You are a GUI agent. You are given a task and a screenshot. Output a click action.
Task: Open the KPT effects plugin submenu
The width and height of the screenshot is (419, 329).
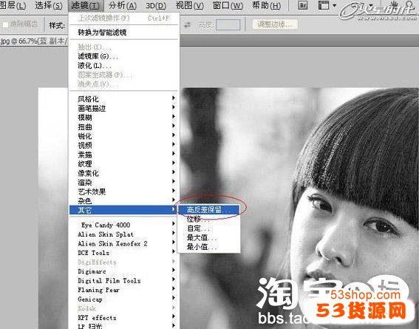(x=124, y=317)
